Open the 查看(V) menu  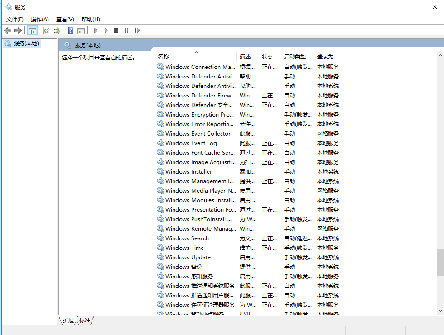[x=65, y=19]
